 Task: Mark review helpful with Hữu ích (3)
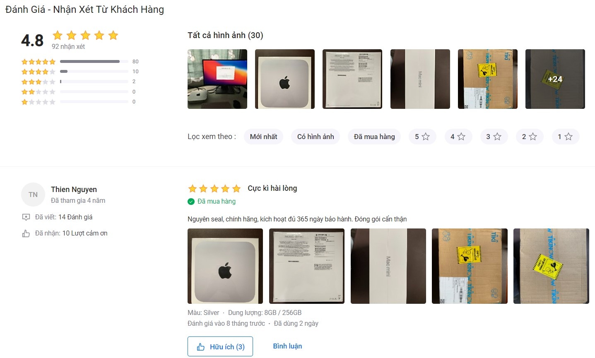tap(220, 346)
